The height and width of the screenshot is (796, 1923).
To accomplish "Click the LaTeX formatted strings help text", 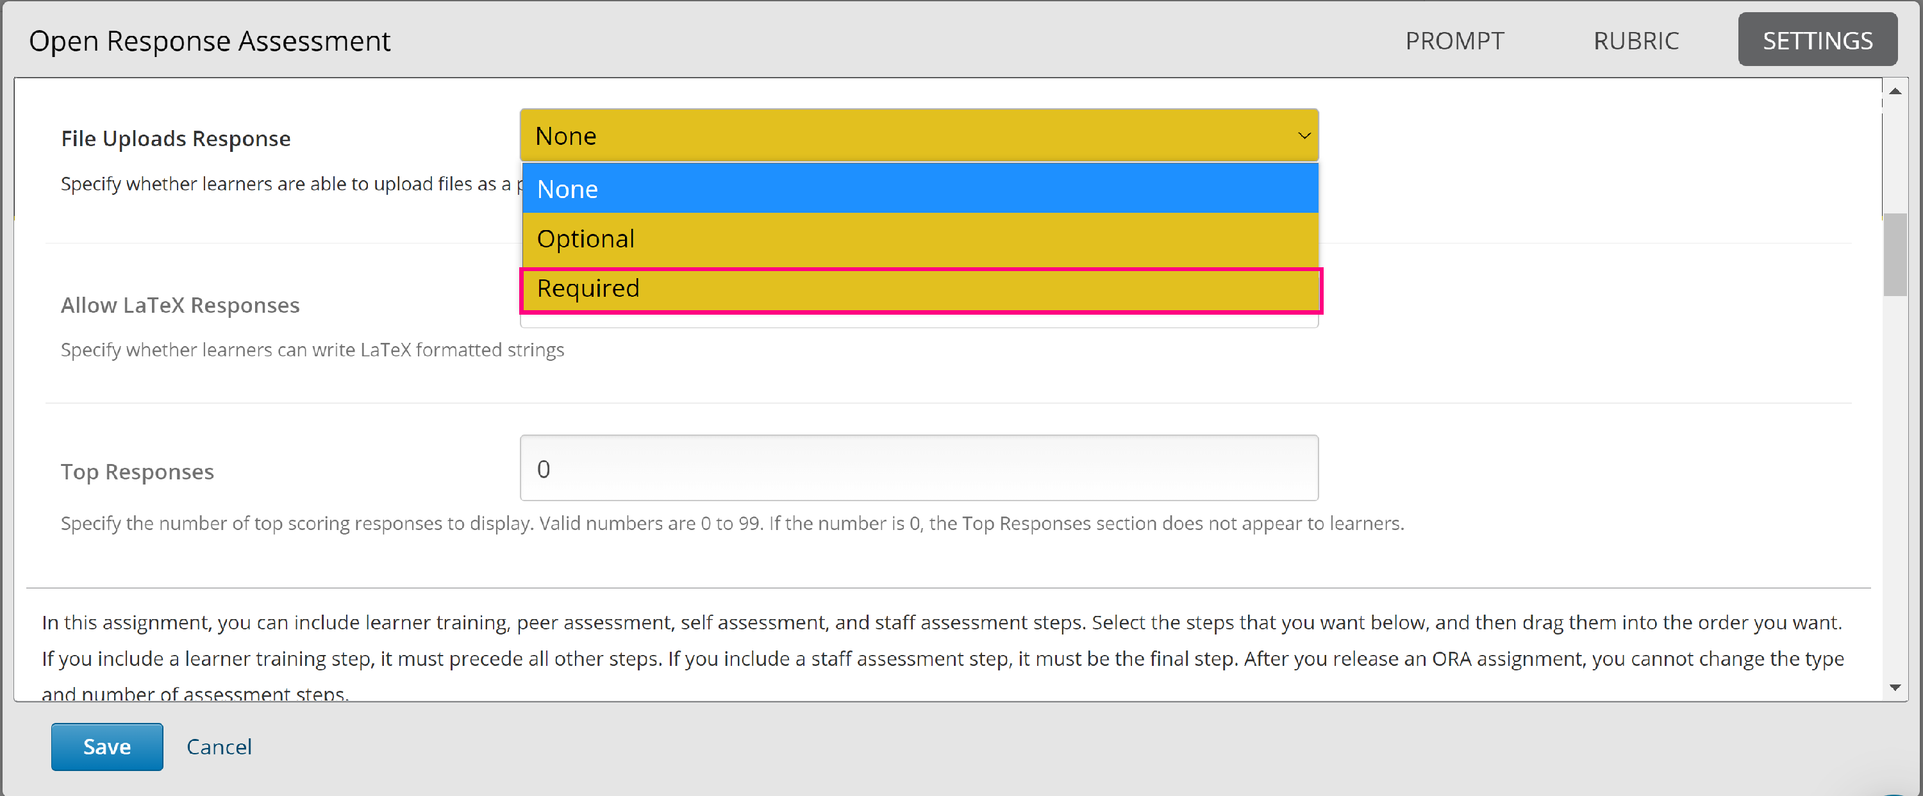I will point(312,350).
